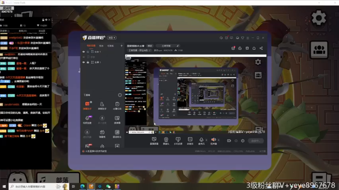Toggle lock on the Text 1 source
The height and width of the screenshot is (190, 339).
point(88,52)
